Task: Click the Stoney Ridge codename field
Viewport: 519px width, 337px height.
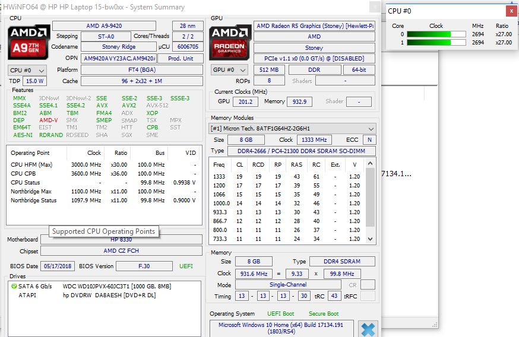Action: point(119,47)
